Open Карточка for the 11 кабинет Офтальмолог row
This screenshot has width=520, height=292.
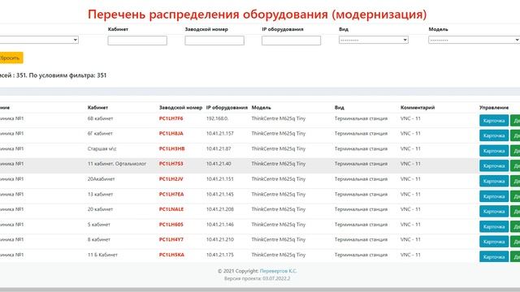click(494, 165)
